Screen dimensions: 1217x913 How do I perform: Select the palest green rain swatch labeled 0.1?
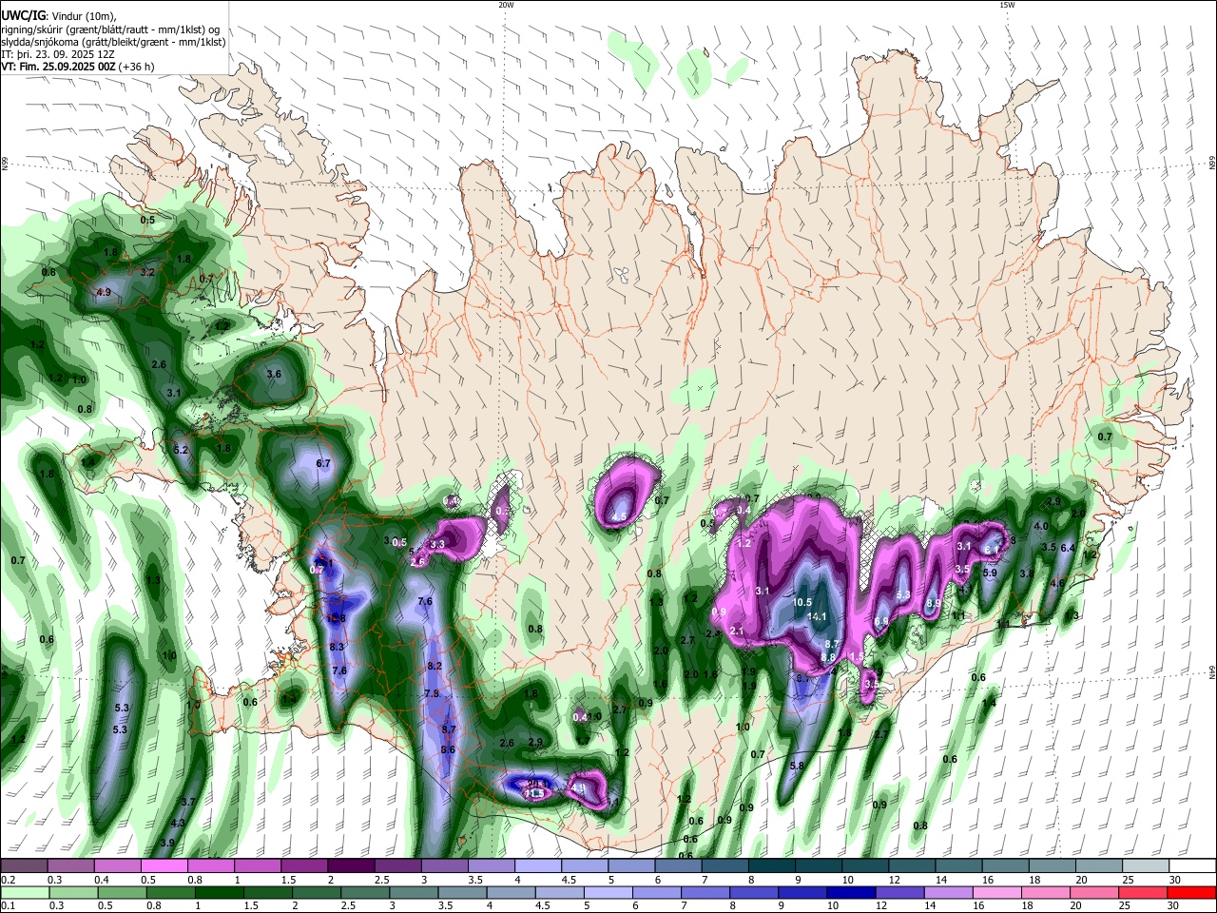click(25, 892)
